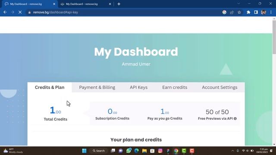Open the green Camtasia taskbar icon
This screenshot has width=276, height=155.
pyautogui.click(x=184, y=151)
